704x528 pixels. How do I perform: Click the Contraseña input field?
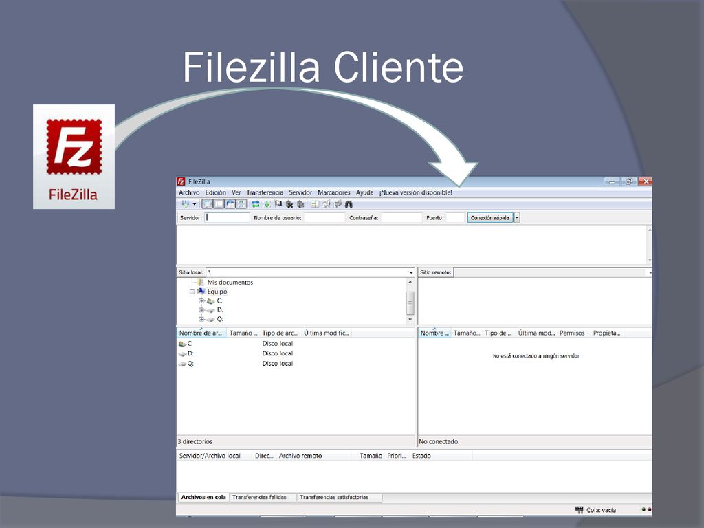pos(401,218)
